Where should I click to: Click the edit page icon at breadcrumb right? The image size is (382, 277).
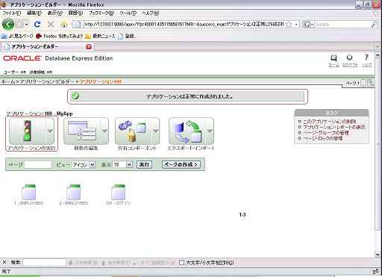click(x=370, y=83)
